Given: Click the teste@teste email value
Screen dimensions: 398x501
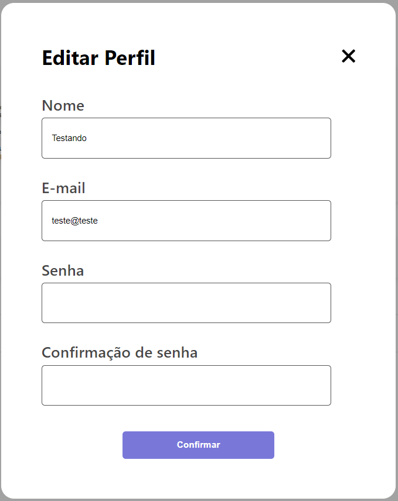Looking at the screenshot, I should [x=74, y=221].
